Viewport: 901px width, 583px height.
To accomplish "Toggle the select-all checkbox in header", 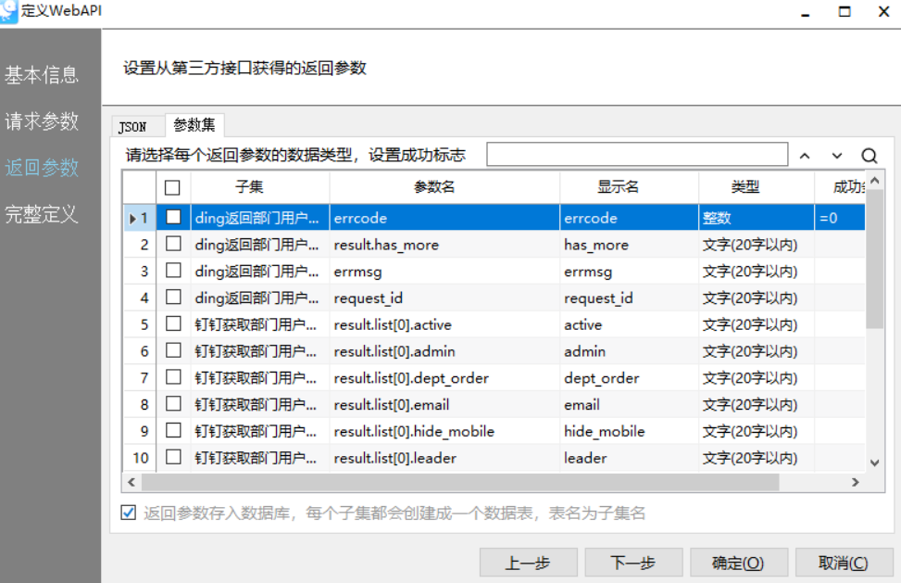I will click(172, 187).
